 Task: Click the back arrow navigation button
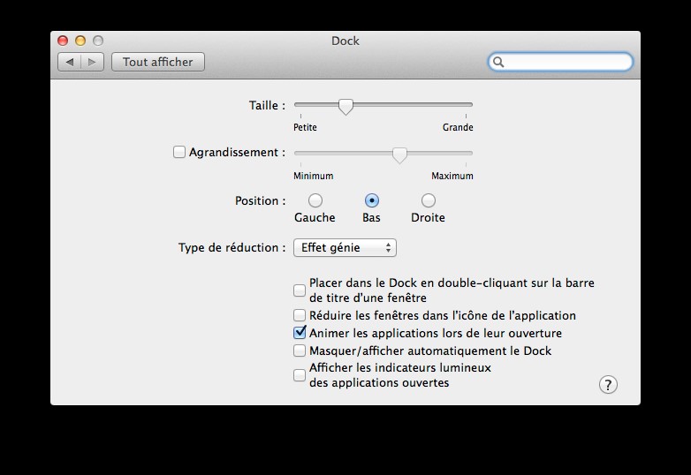(x=70, y=62)
